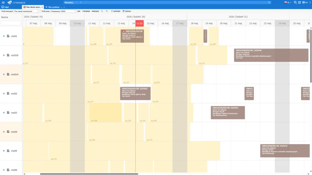The width and height of the screenshot is (312, 175).
Task: Click the 07 maj day header
Action: tap(34, 23)
